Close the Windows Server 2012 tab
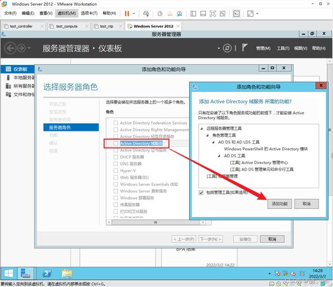333x287 pixels. coord(178,26)
